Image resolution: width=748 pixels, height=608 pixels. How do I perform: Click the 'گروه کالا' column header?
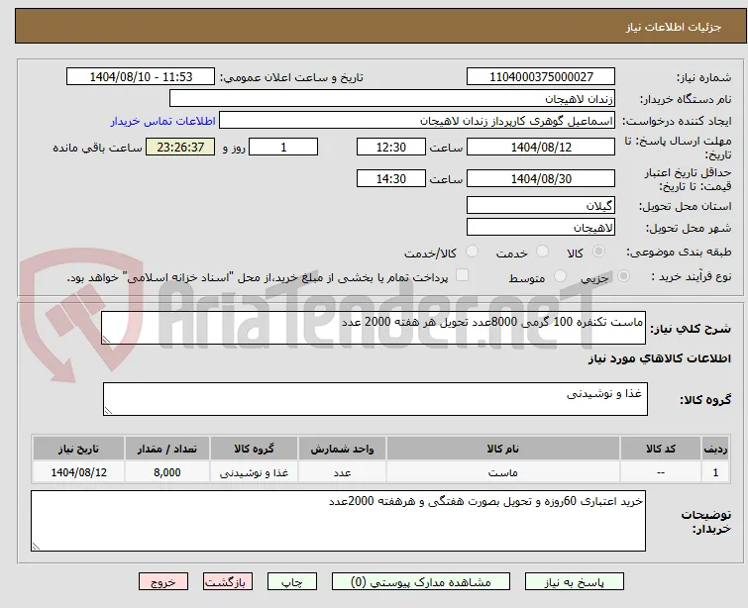coord(254,449)
